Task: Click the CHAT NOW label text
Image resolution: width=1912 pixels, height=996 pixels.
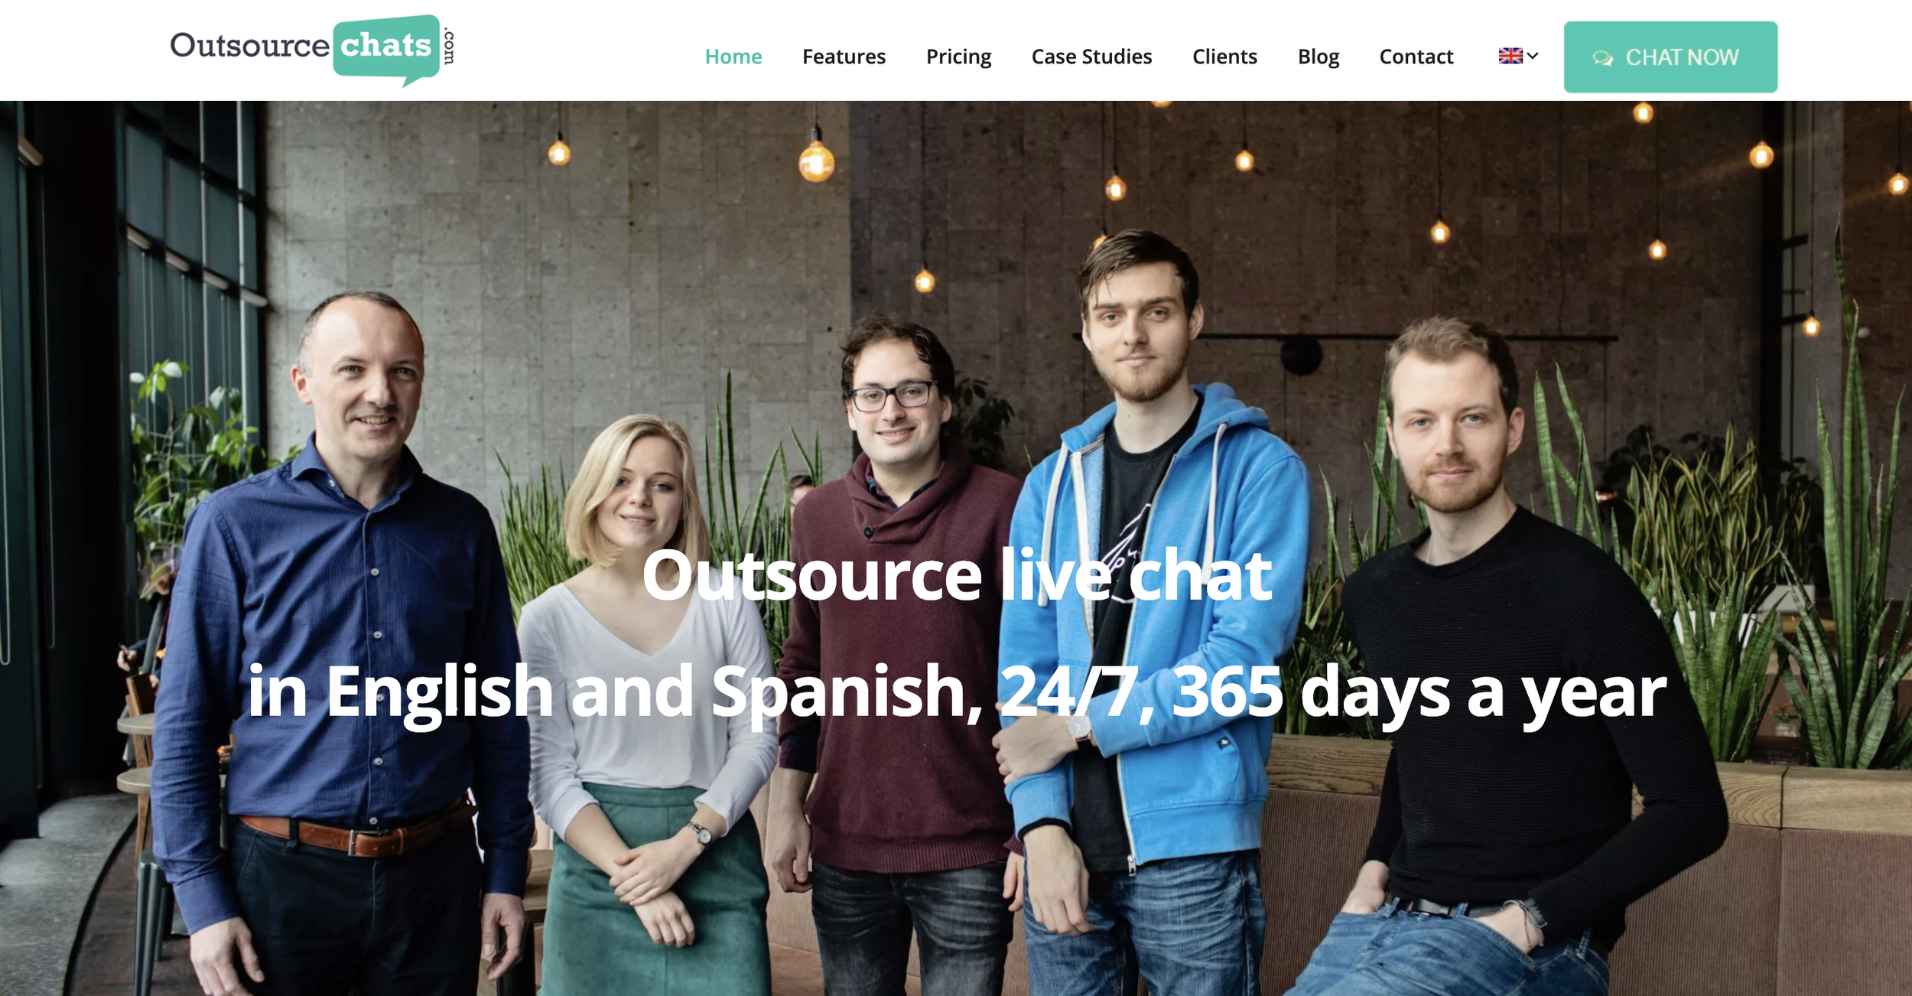Action: click(x=1682, y=57)
